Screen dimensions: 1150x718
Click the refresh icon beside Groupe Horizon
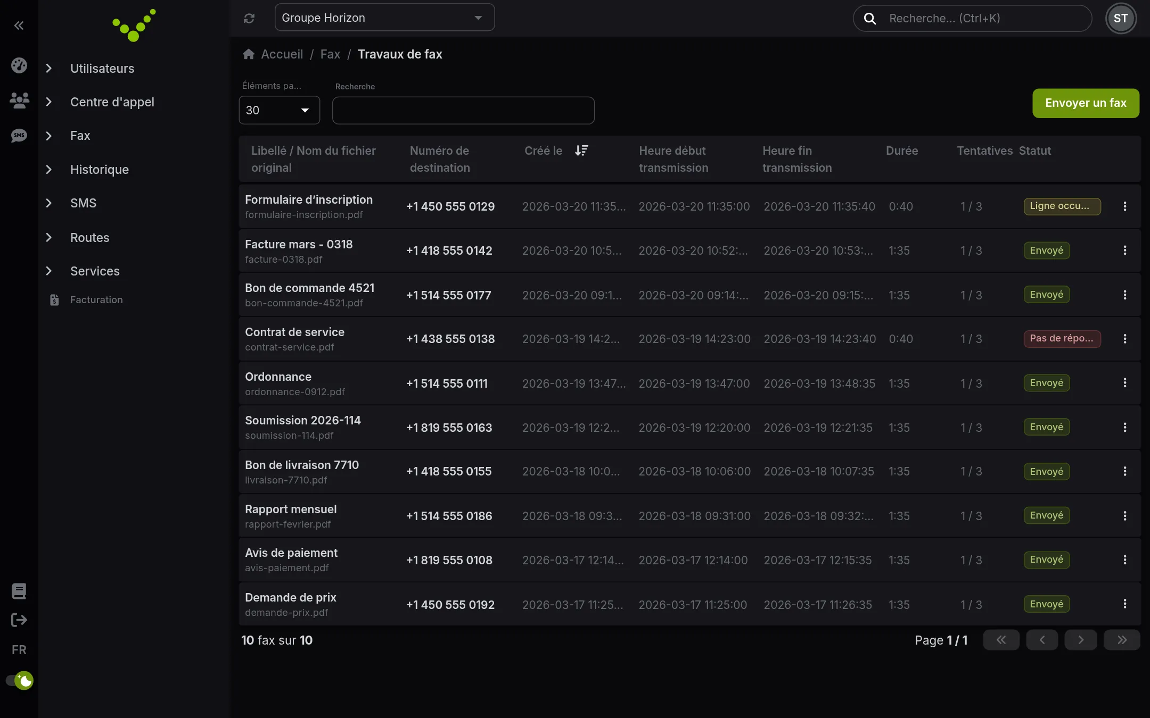[x=249, y=18]
